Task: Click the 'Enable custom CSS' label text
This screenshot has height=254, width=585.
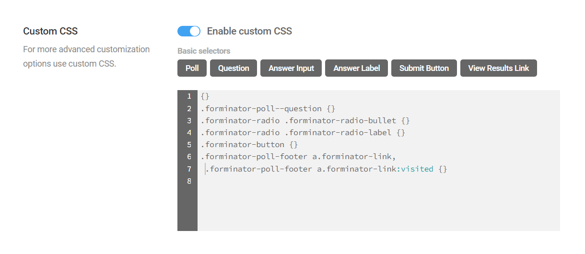Action: point(249,31)
